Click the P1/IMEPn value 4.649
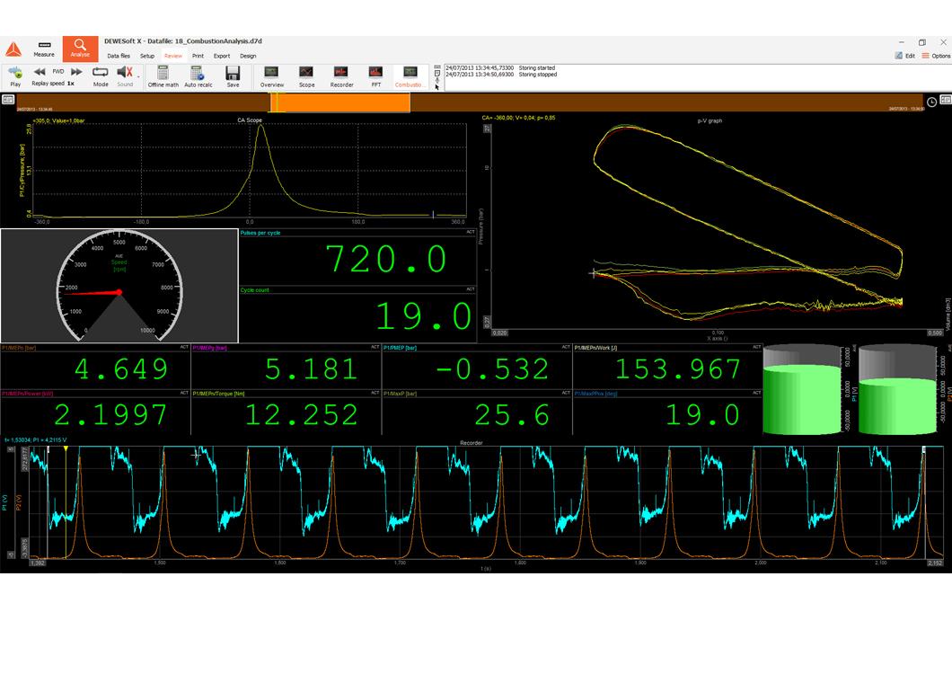Screen dimensions: 952x683 coord(121,369)
